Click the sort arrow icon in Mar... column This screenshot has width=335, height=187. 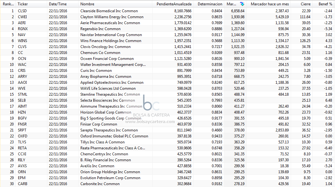pyautogui.click(x=242, y=4)
